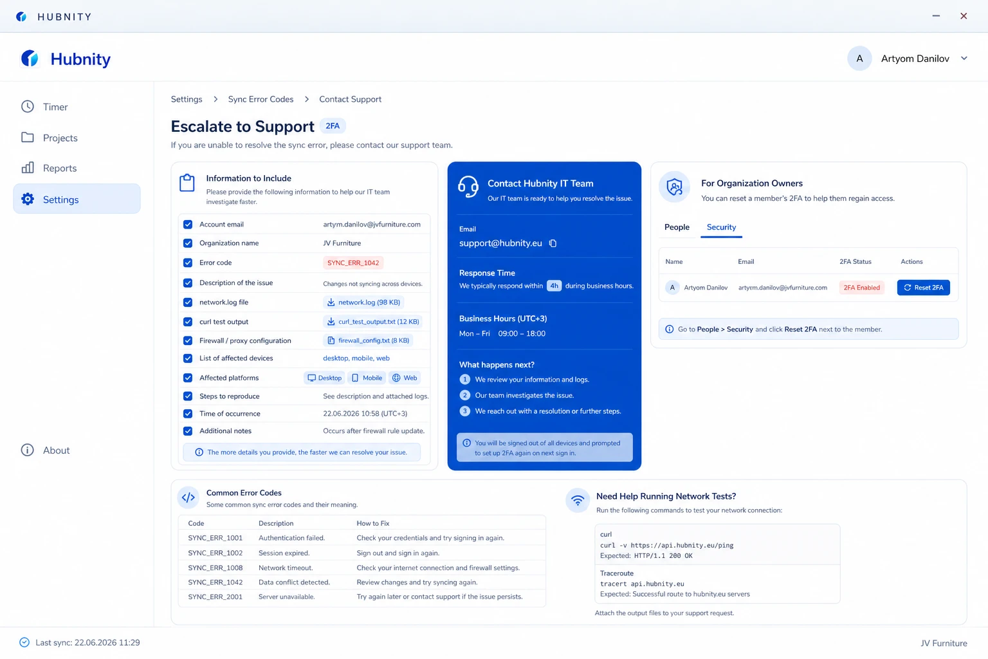This screenshot has height=659, width=988.
Task: Click the Desktop platform chip
Action: pyautogui.click(x=325, y=378)
